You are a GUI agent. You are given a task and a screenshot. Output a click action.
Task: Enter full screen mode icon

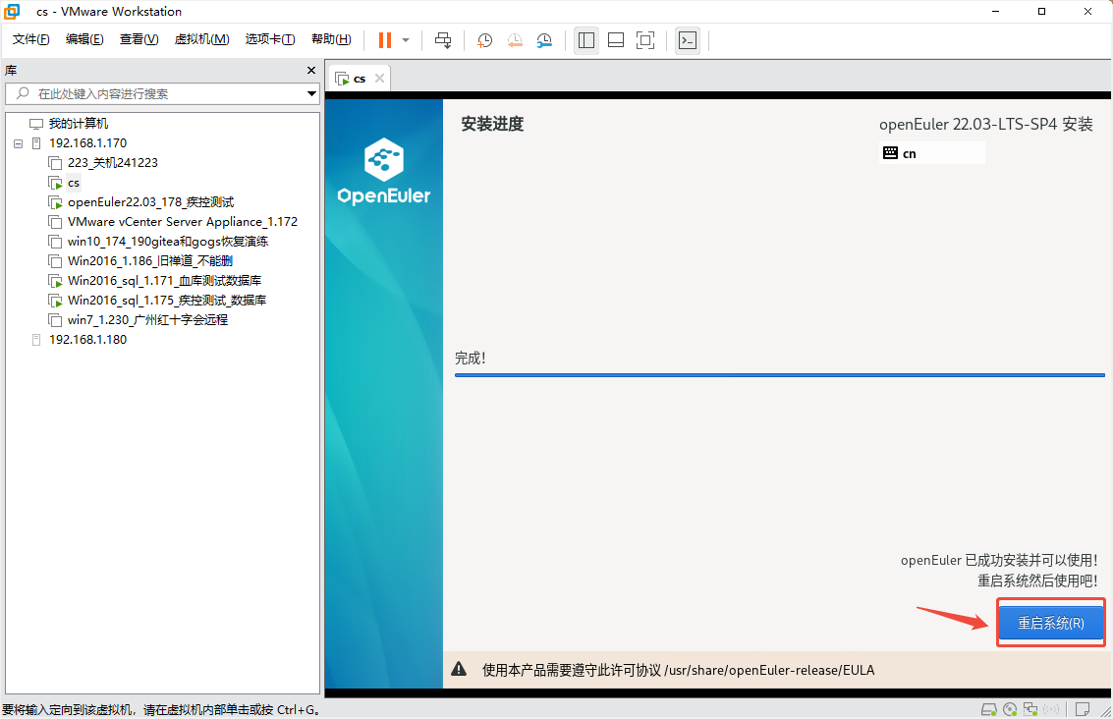[645, 40]
